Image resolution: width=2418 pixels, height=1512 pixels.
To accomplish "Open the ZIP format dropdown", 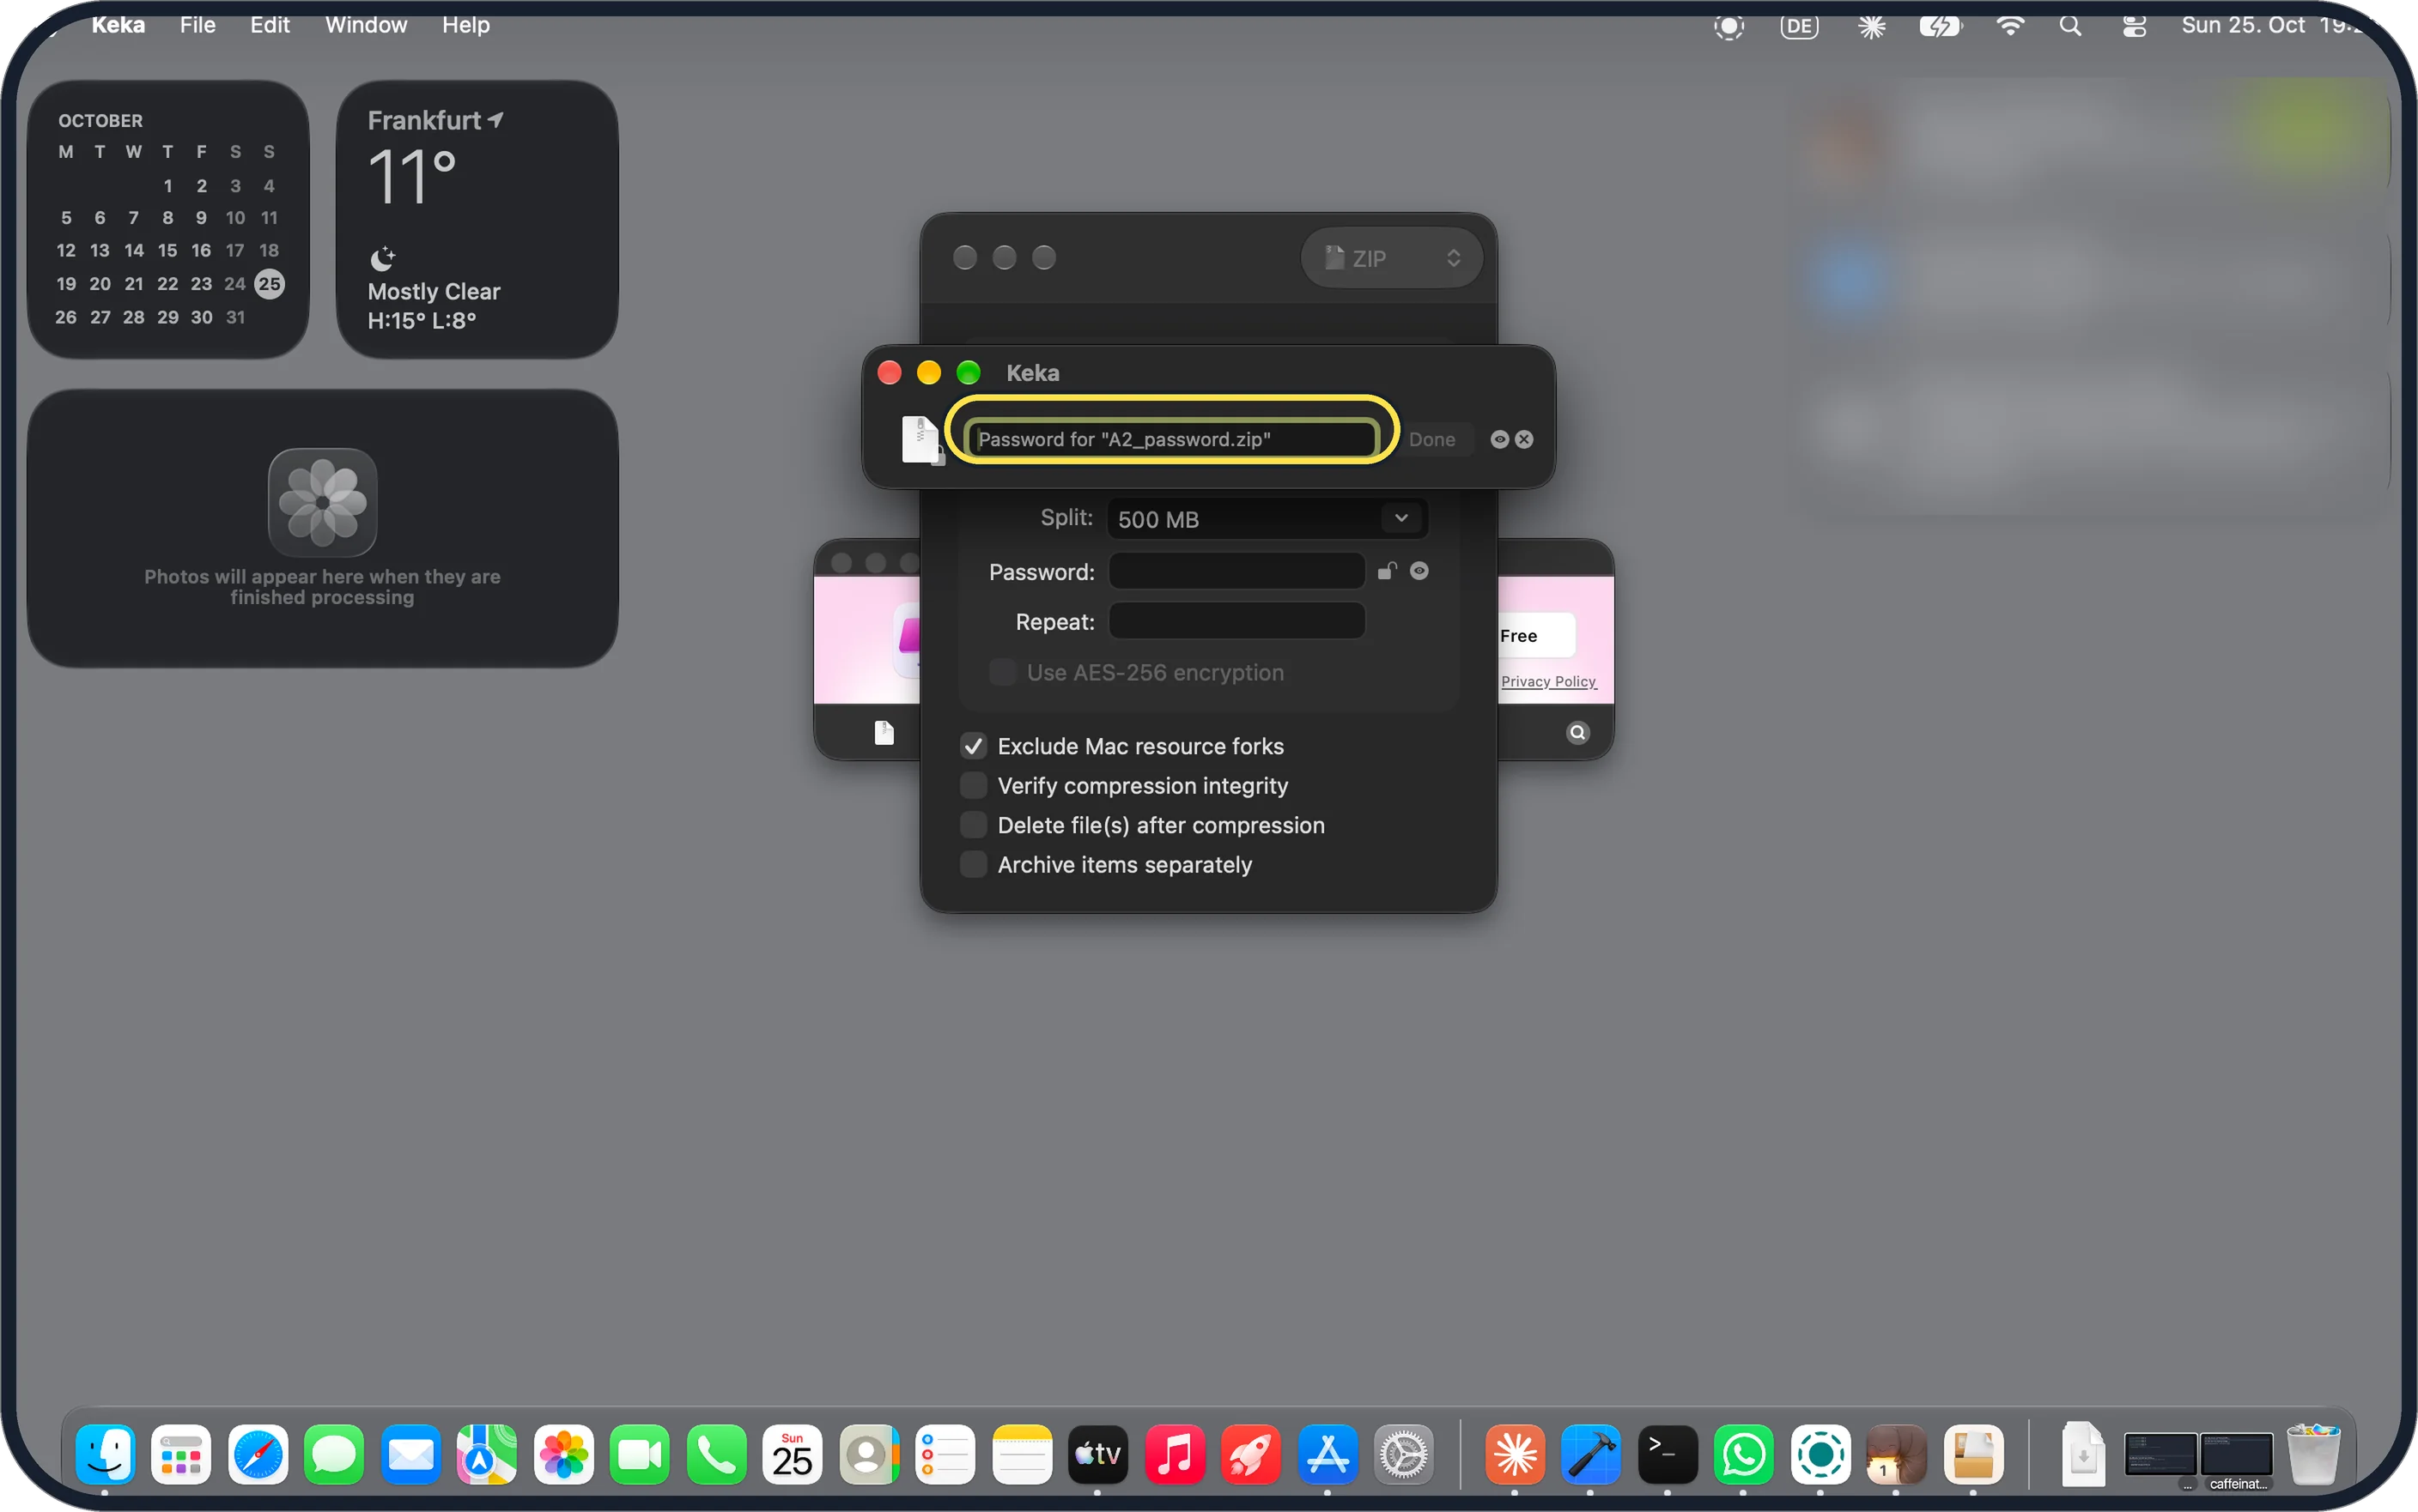I will pos(1392,258).
